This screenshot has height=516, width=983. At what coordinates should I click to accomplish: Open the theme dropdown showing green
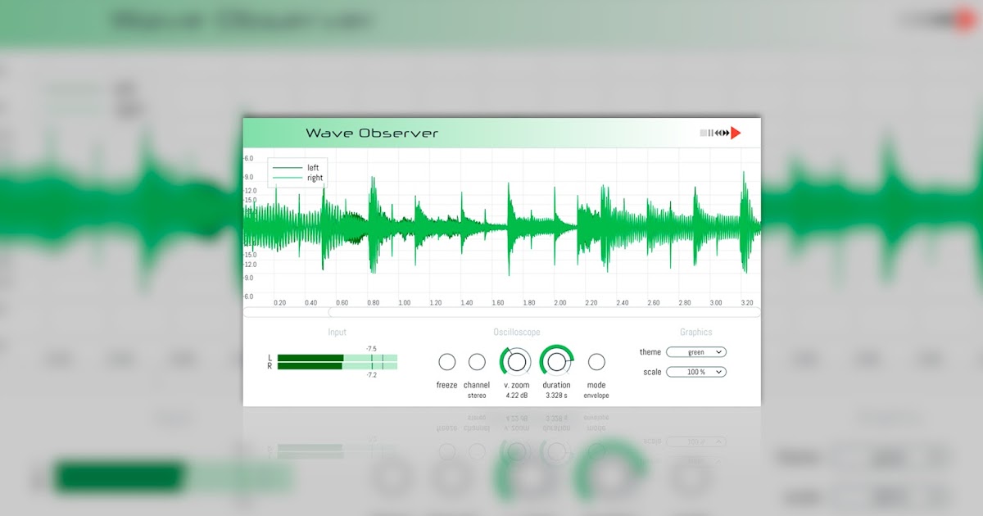(x=695, y=351)
